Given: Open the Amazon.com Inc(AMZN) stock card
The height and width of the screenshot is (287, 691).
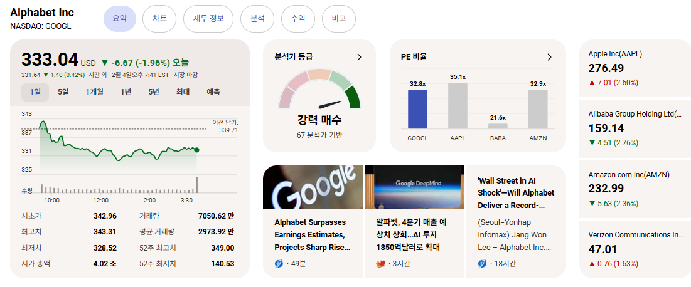Looking at the screenshot, I should [x=635, y=189].
